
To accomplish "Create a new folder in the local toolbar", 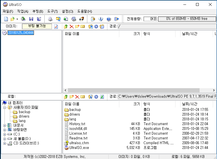I will [72, 97].
